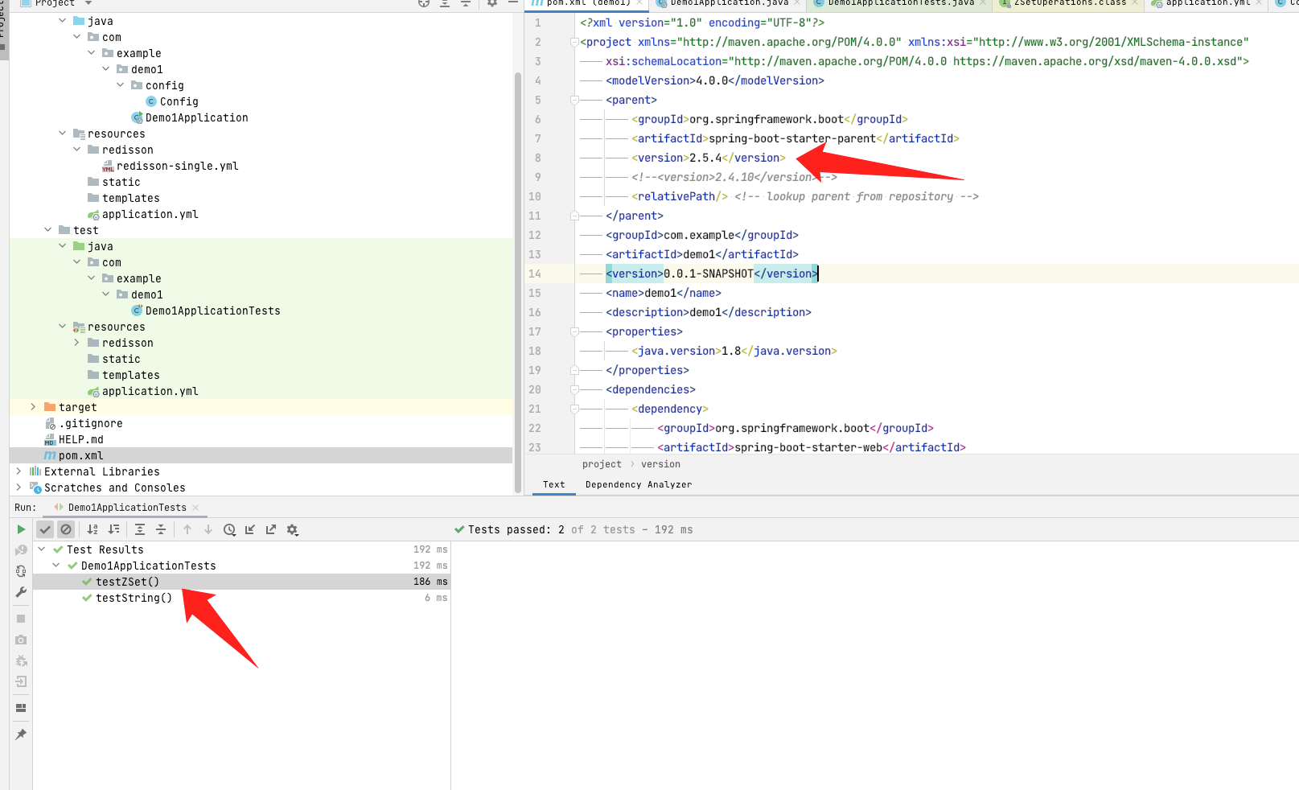Go to previous failed test (up arrow)
Viewport: 1299px width, 790px height.
pyautogui.click(x=187, y=529)
